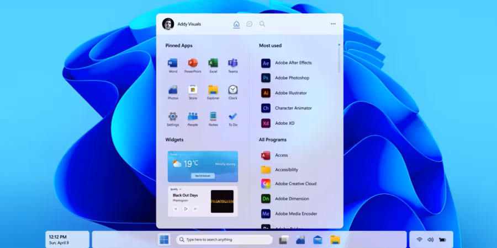
Task: Select the Home tab icon
Action: pos(236,24)
